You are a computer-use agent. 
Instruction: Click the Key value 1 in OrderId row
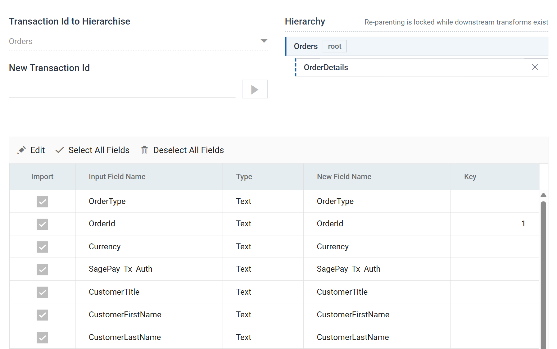tap(523, 224)
